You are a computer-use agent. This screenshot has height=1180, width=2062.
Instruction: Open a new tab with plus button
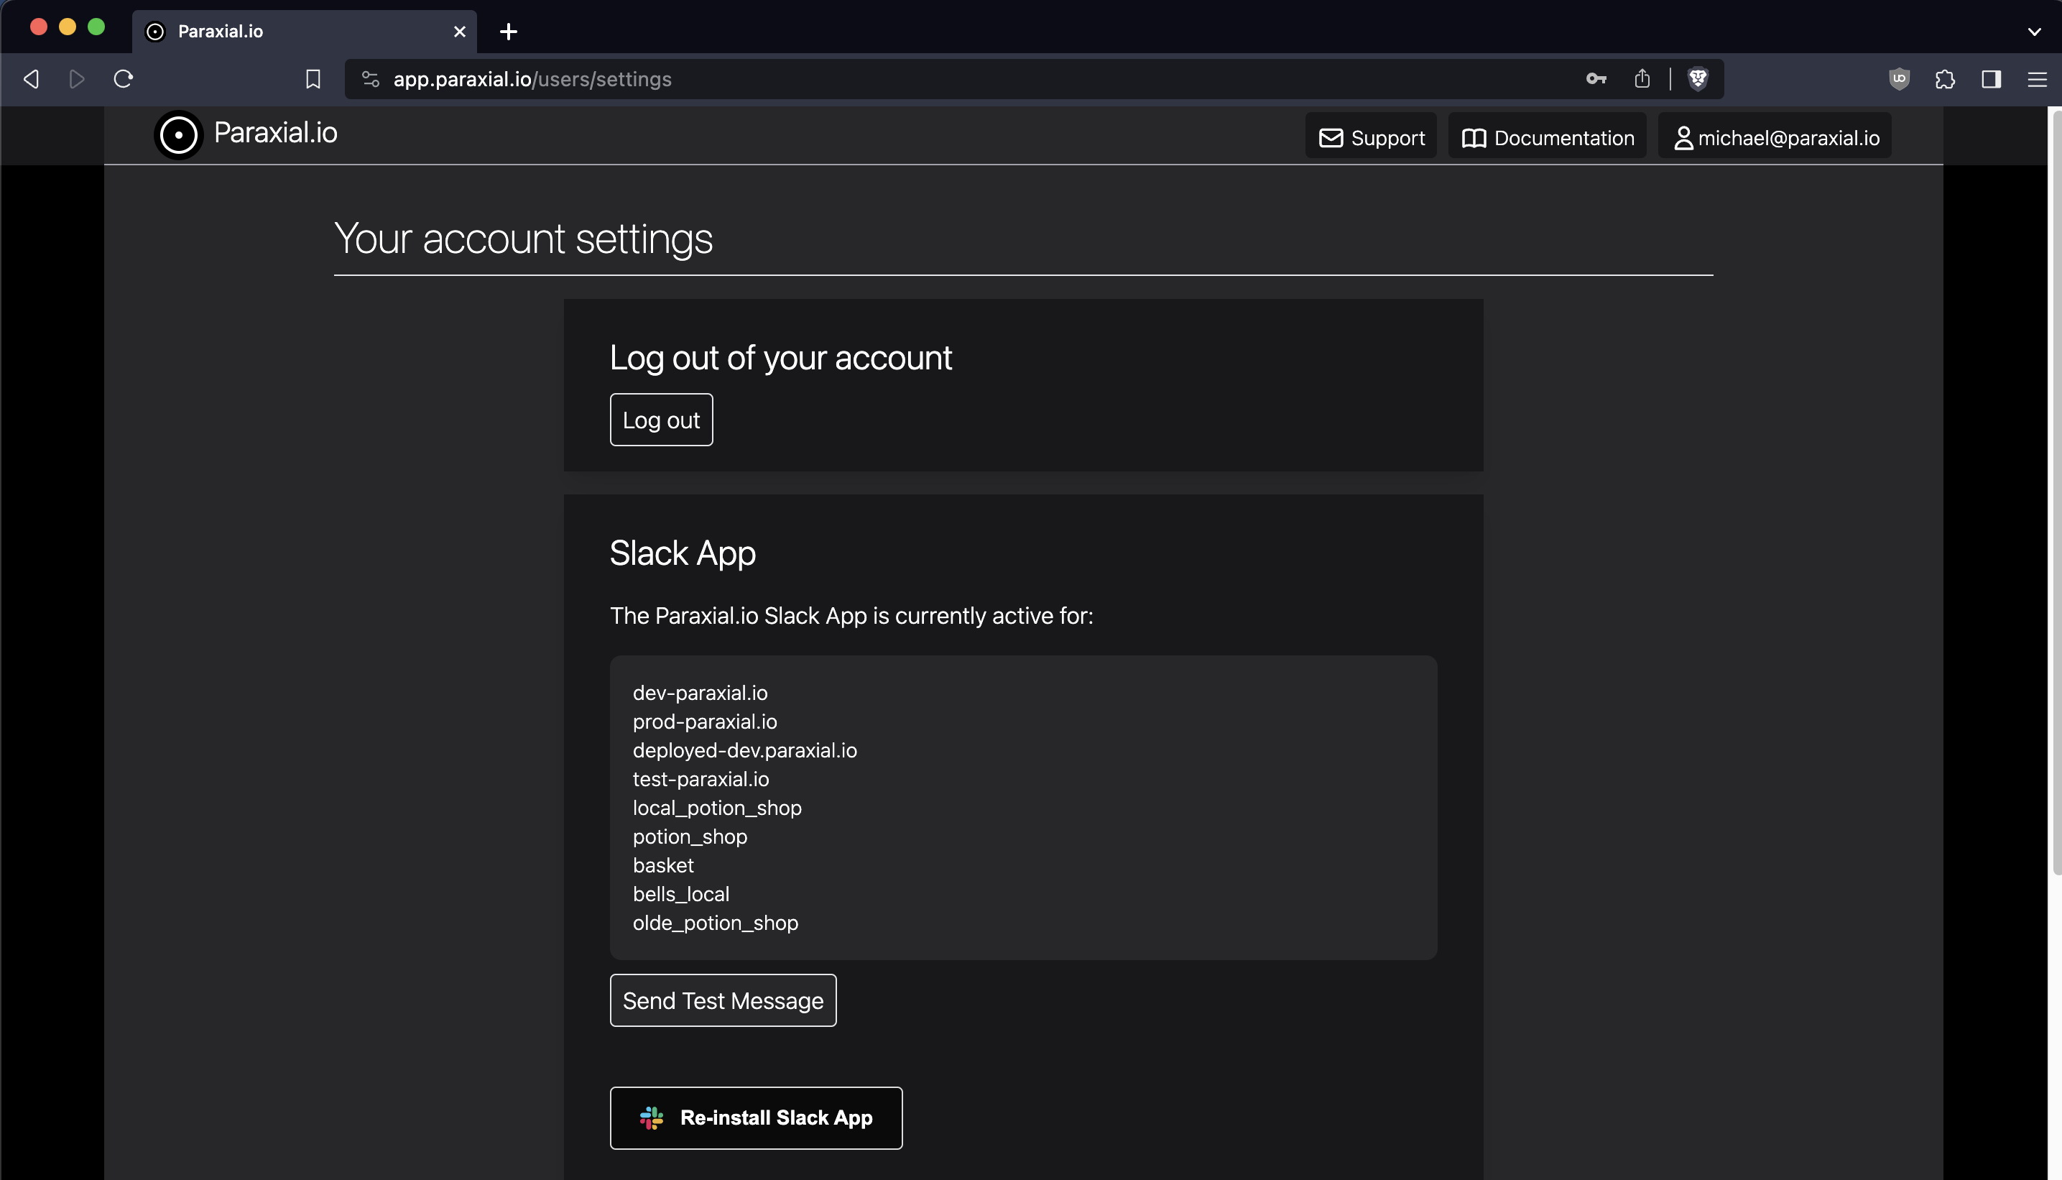point(508,32)
